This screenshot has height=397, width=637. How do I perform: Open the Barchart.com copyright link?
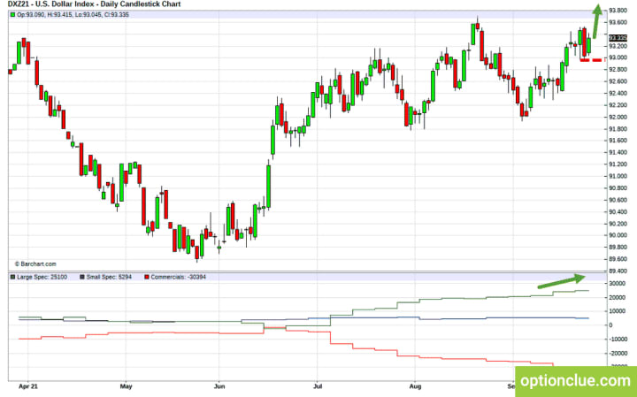click(35, 263)
